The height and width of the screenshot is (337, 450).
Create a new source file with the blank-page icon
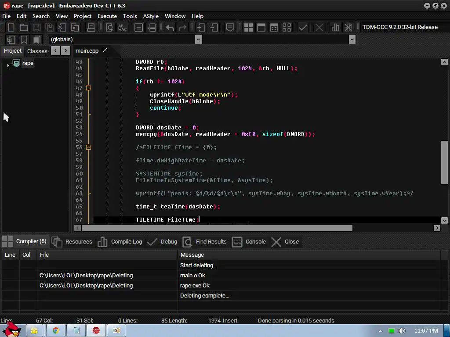11,28
